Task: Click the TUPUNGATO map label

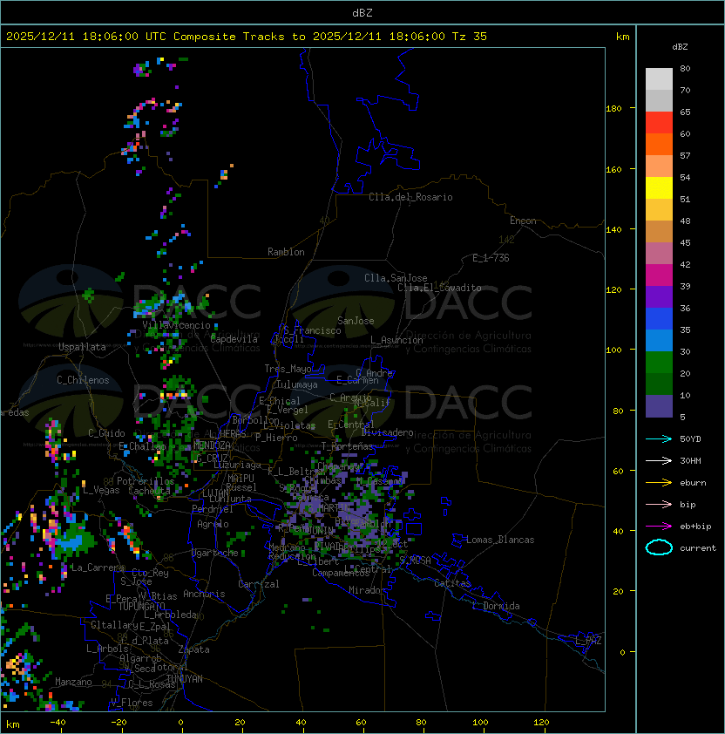Action: tap(141, 607)
